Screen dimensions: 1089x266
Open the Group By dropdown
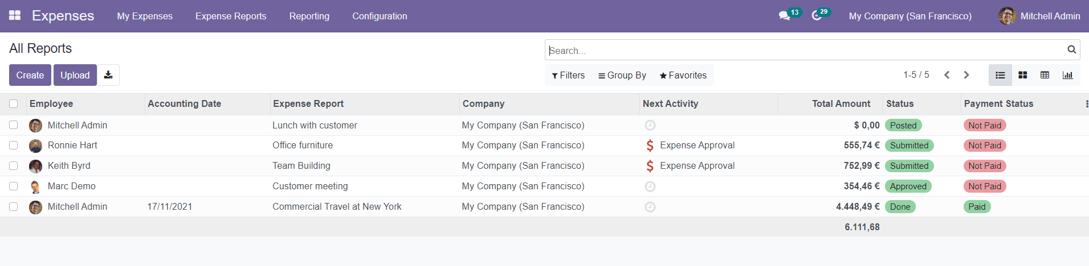point(622,75)
